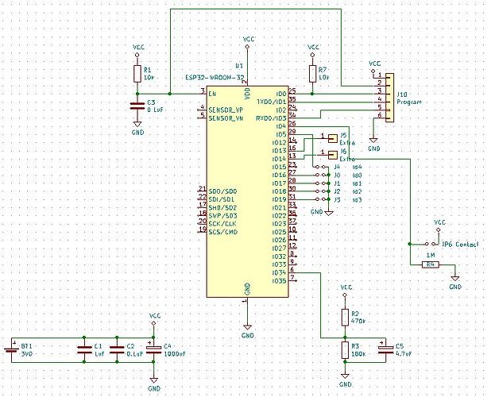Click the EN pin label on U1
This screenshot has width=487, height=397.
(212, 94)
